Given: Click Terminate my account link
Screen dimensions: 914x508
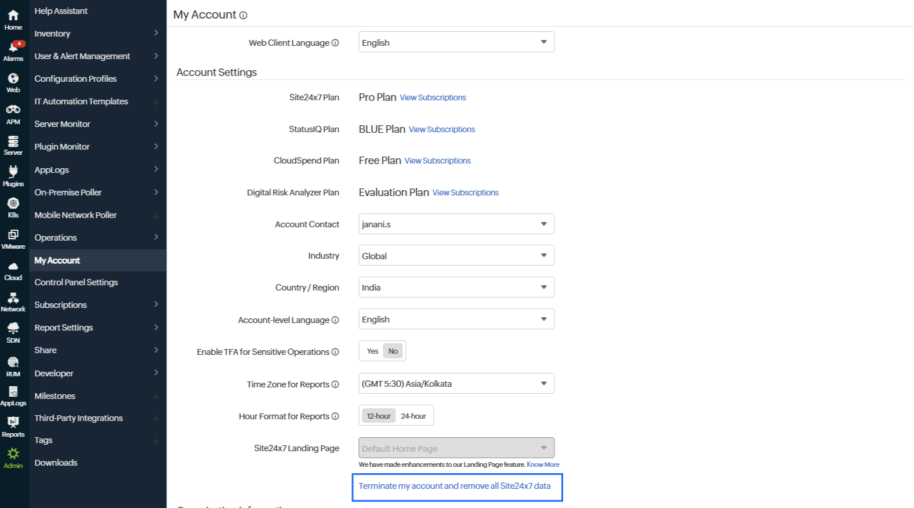Looking at the screenshot, I should pos(455,486).
